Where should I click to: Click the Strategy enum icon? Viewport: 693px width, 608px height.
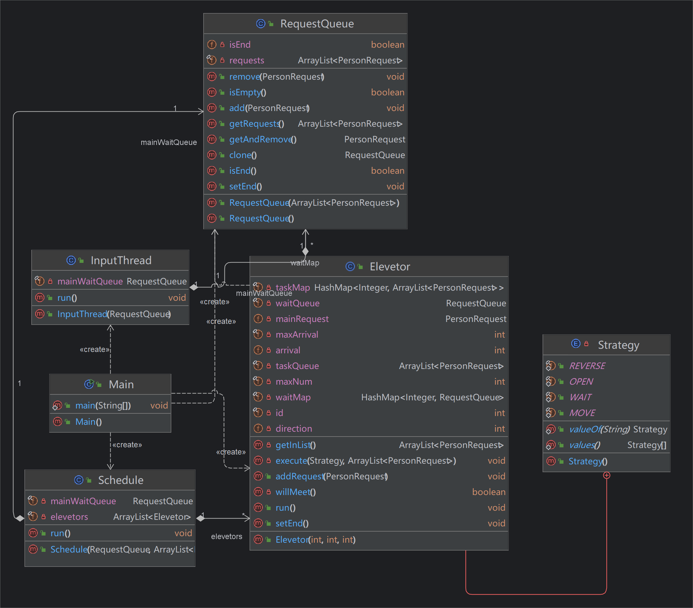coord(576,344)
